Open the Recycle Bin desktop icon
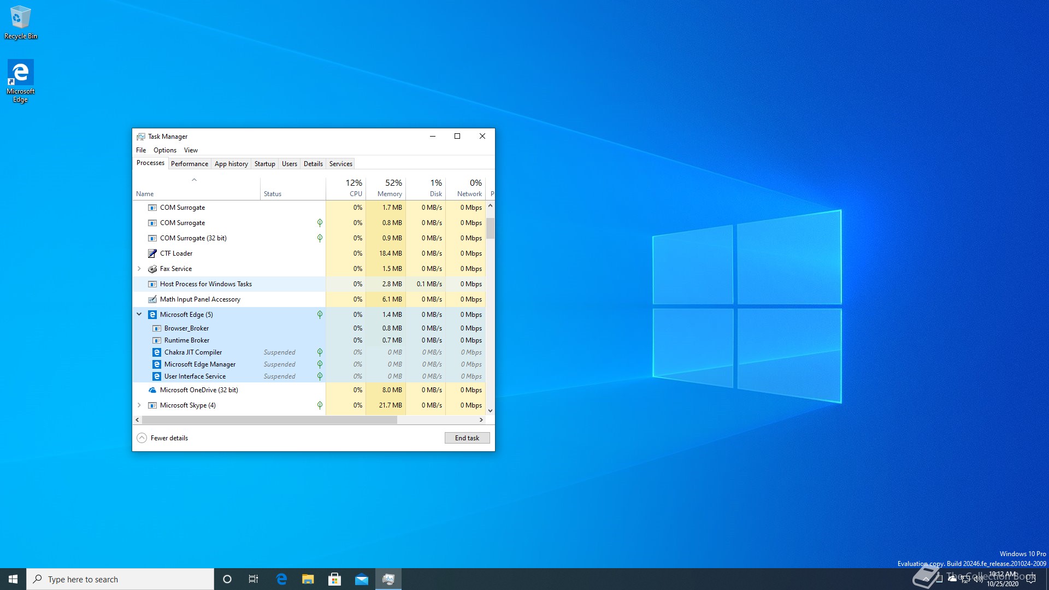 tap(20, 22)
